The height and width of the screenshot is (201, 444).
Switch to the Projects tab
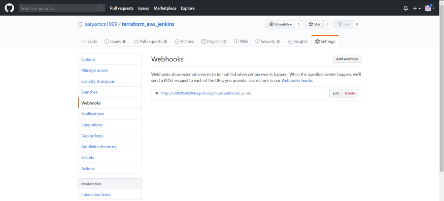pos(214,41)
